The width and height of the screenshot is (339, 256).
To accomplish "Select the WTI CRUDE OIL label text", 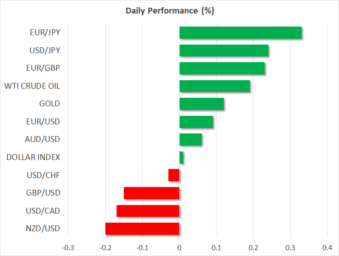I will click(32, 86).
